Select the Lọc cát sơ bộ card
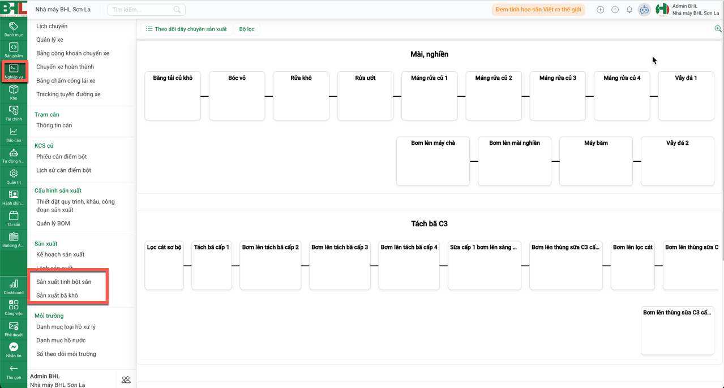 [x=164, y=265]
